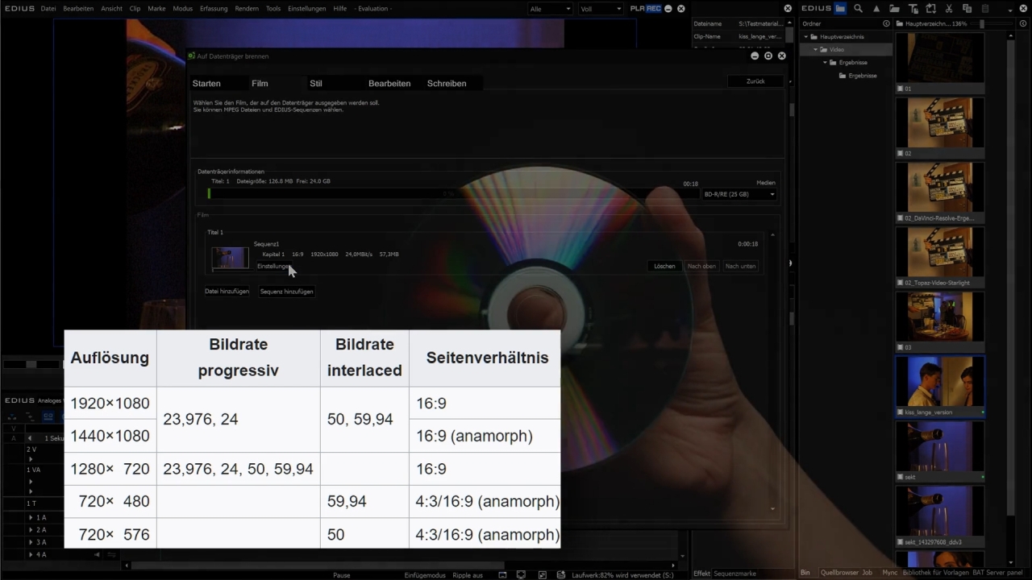
Task: Switch to the Film tab in burn dialog
Action: 260,83
